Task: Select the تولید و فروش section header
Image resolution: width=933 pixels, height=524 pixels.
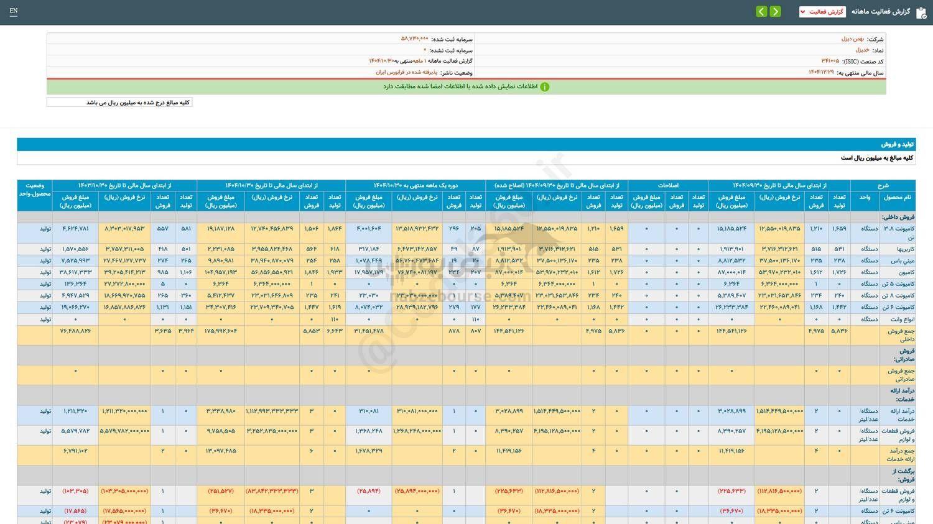Action: point(897,144)
